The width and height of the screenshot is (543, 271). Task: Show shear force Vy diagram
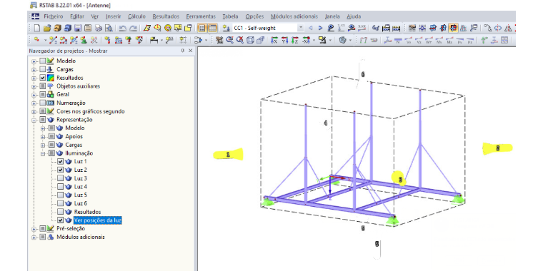[x=409, y=40]
